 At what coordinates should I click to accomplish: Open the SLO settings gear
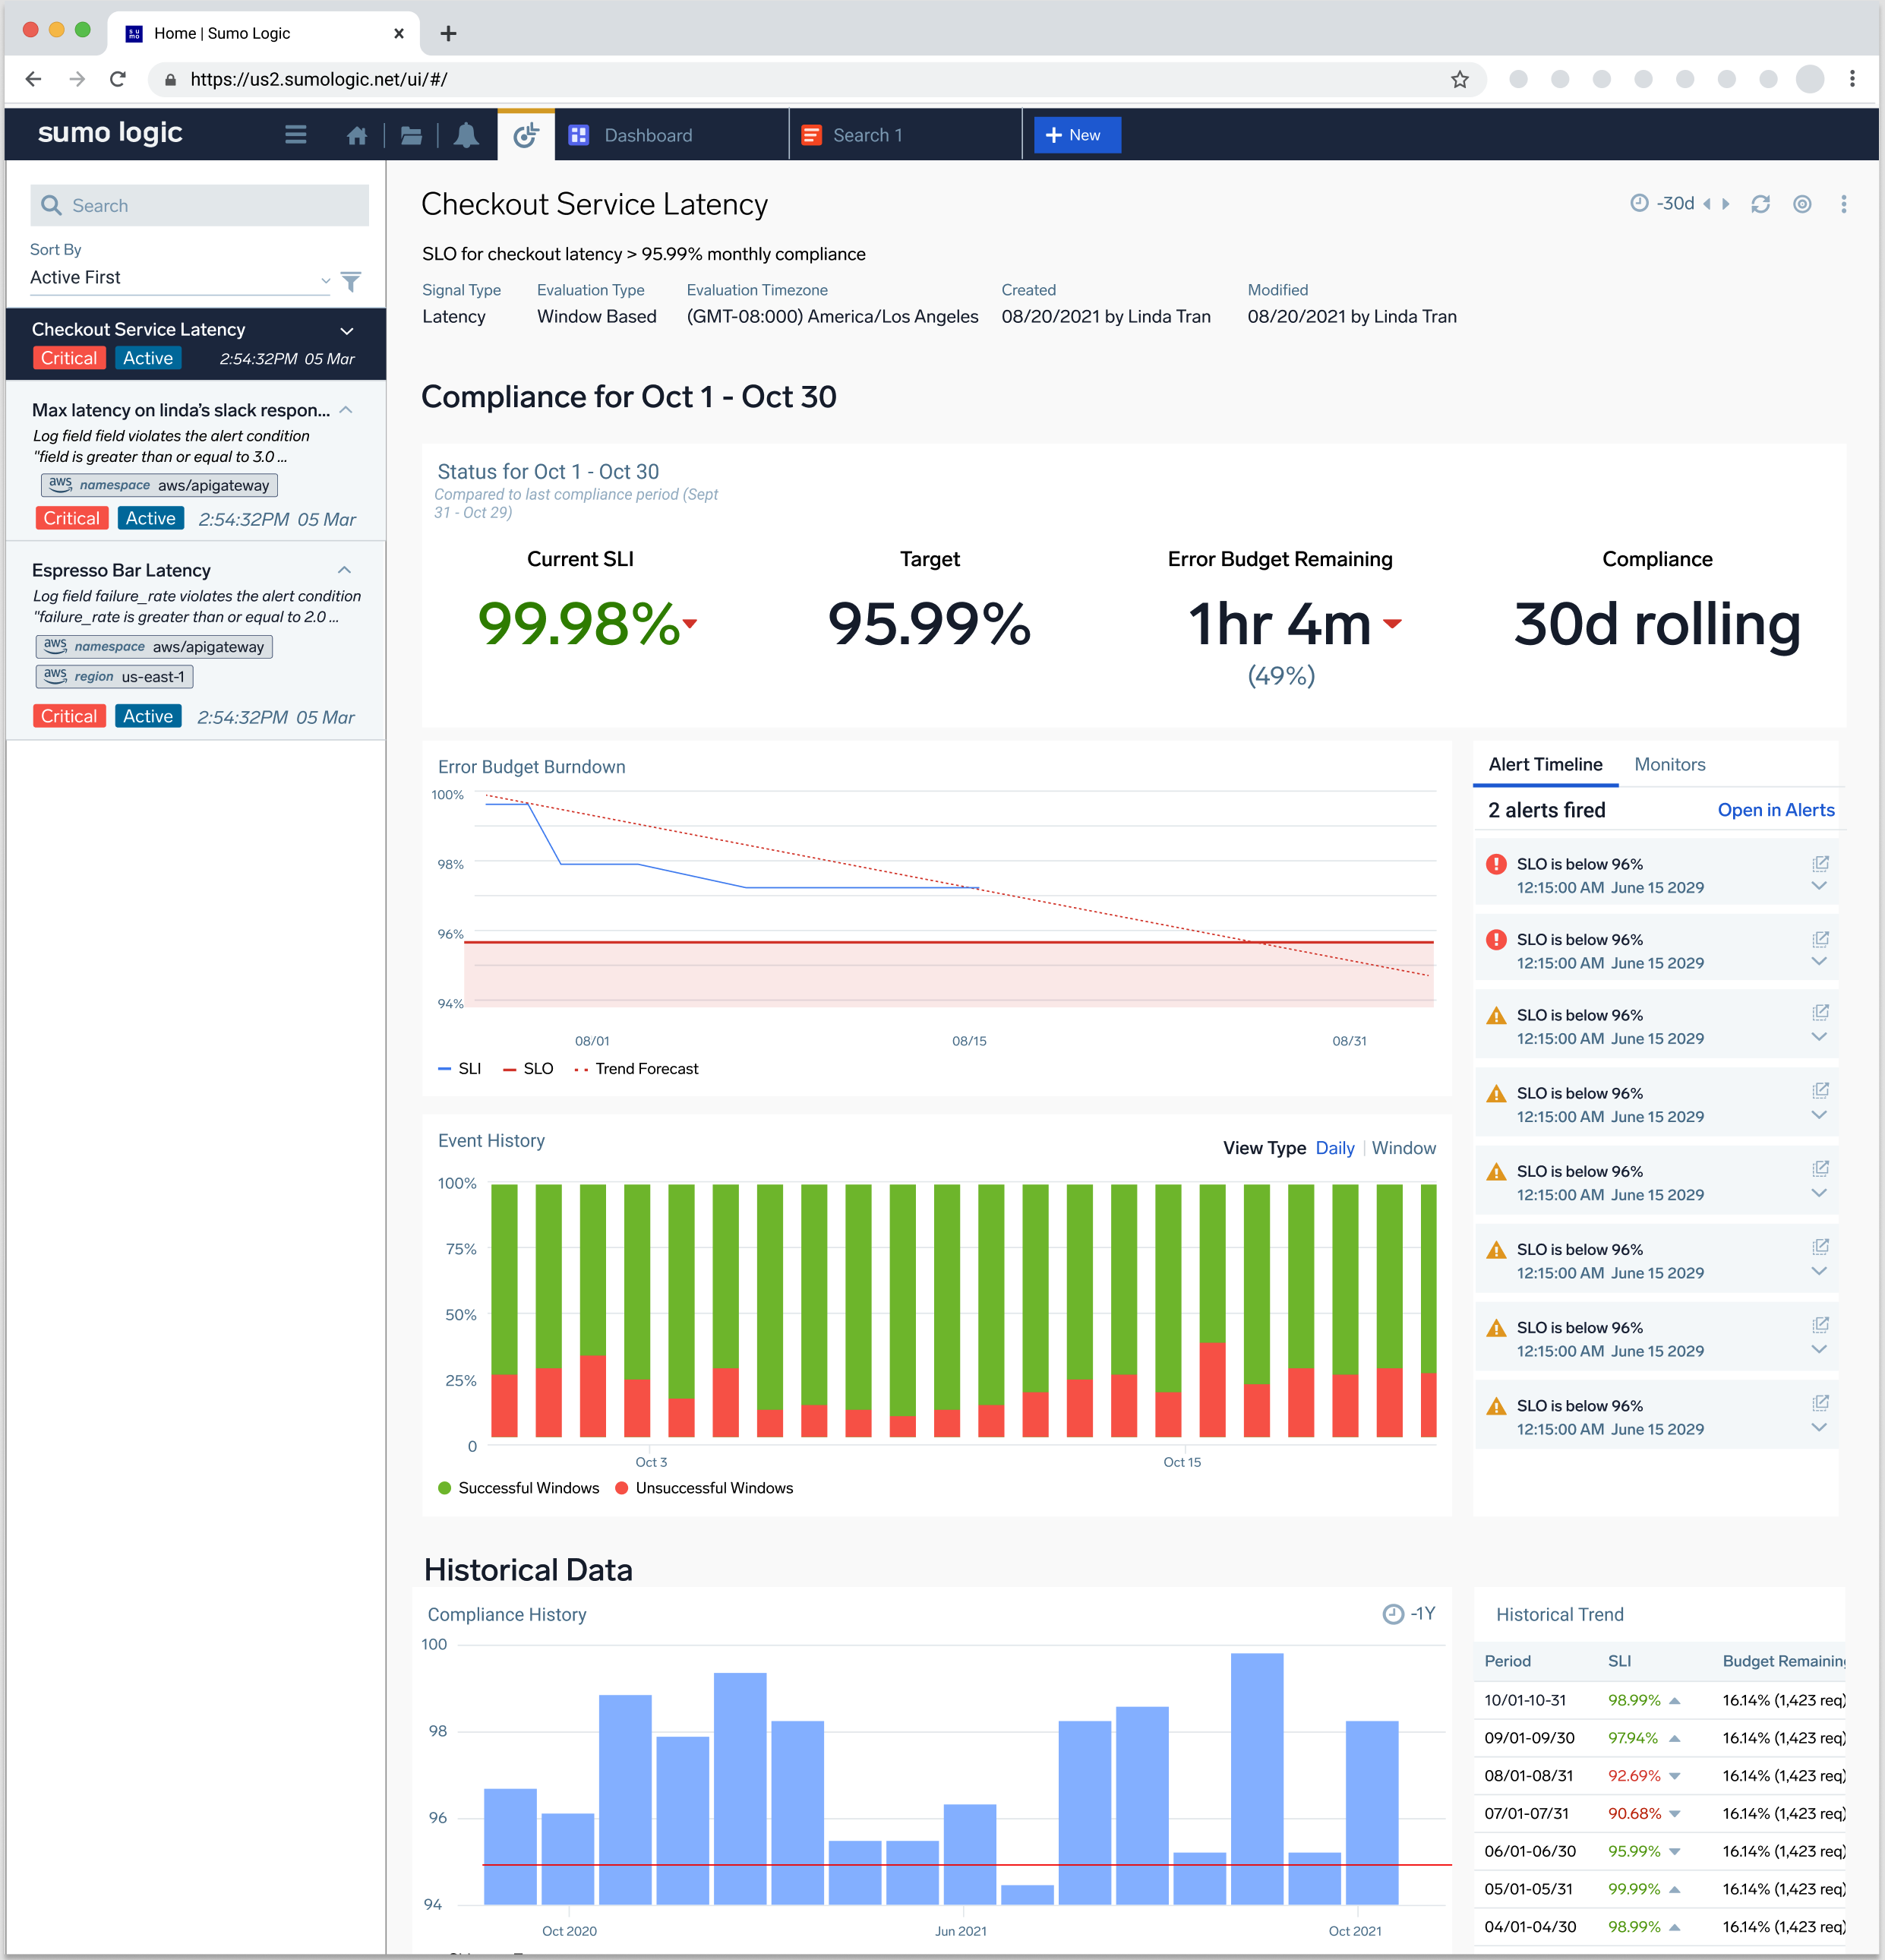point(1803,203)
